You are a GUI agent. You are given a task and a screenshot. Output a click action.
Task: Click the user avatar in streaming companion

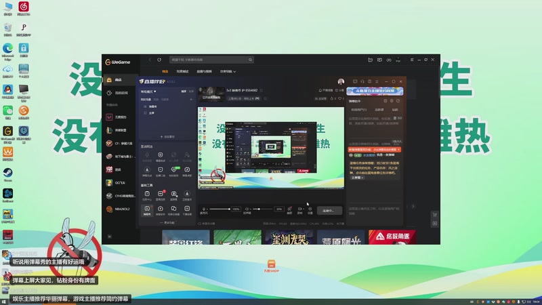(x=341, y=81)
